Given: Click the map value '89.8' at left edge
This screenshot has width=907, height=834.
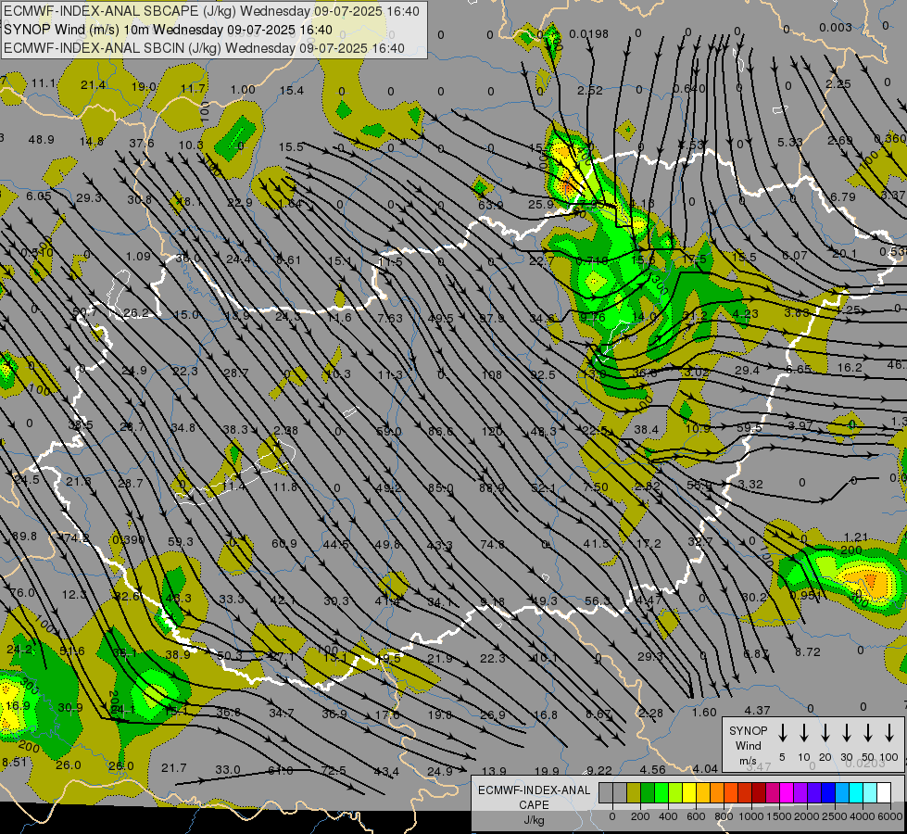Looking at the screenshot, I should point(24,537).
